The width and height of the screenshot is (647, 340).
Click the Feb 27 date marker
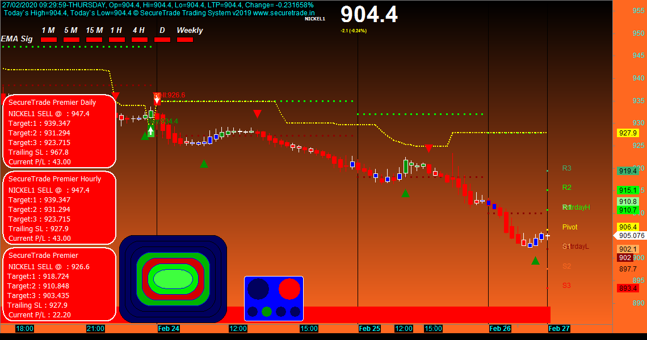(559, 329)
